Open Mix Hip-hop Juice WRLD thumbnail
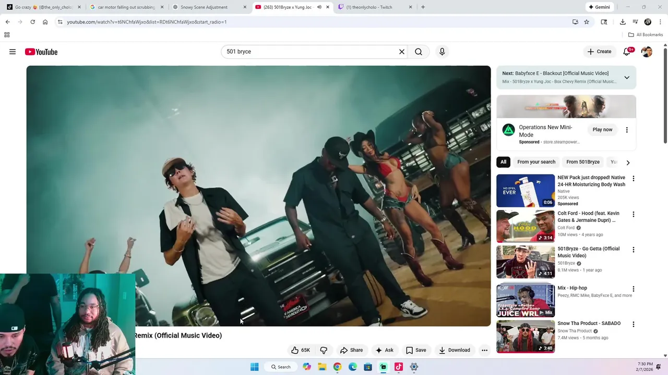Image resolution: width=668 pixels, height=375 pixels. 526,301
